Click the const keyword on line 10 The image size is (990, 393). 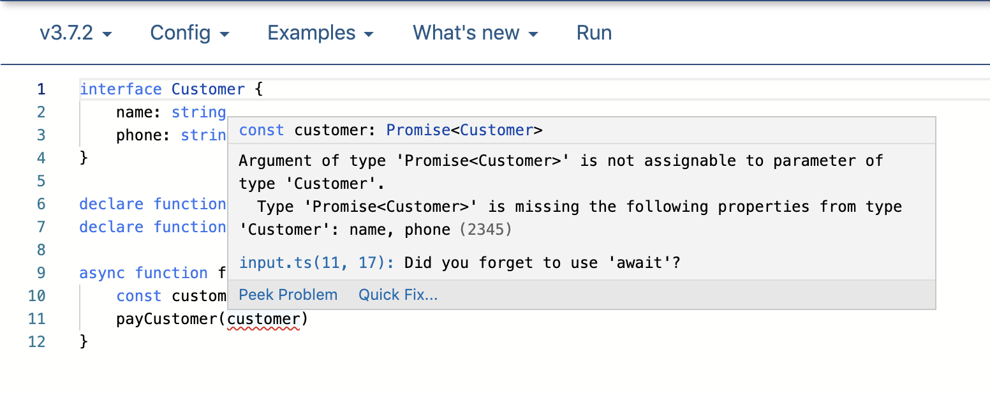pyautogui.click(x=138, y=296)
